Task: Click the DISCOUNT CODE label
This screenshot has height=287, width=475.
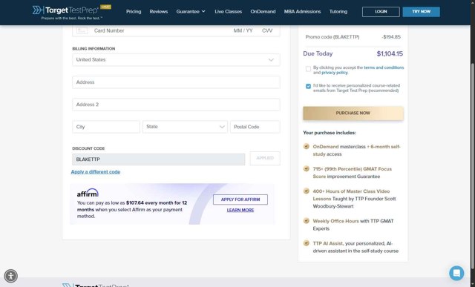Action: click(88, 148)
